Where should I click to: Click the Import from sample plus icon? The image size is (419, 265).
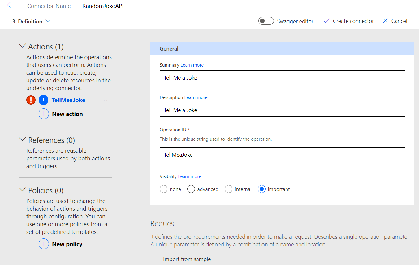click(157, 259)
